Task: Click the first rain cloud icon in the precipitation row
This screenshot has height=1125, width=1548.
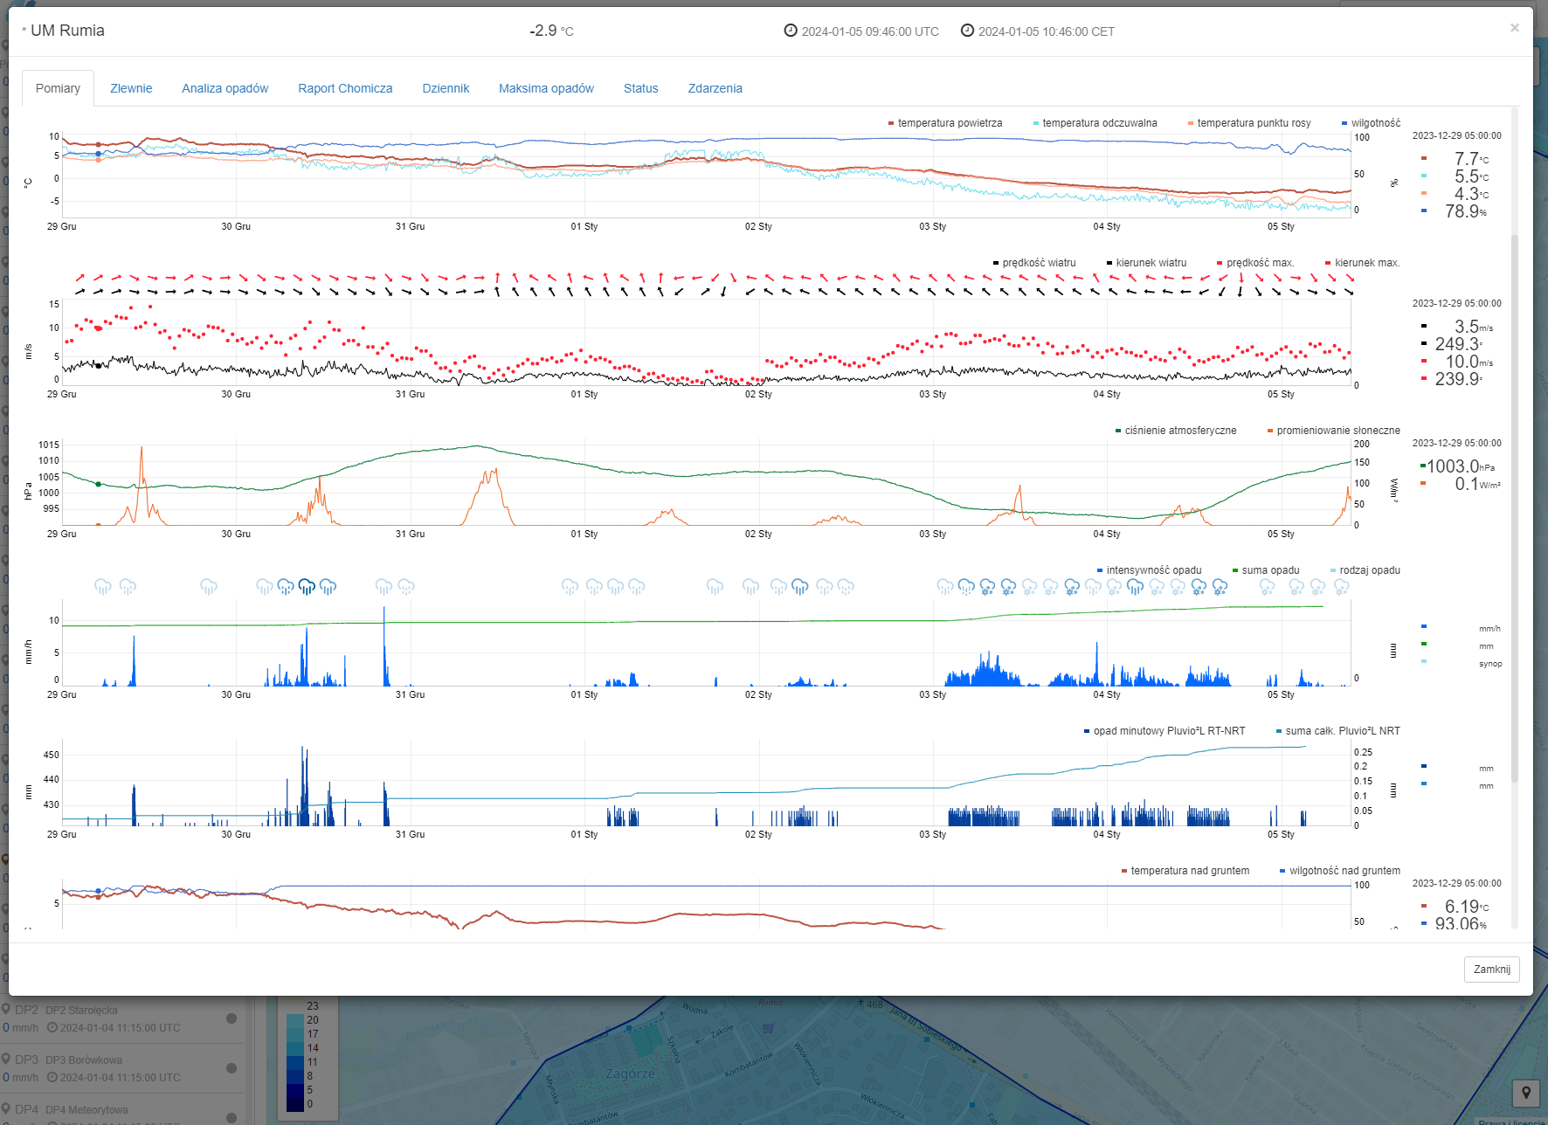Action: (103, 587)
